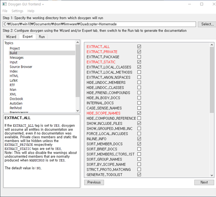The width and height of the screenshot is (216, 197).
Task: Click the Select... directory button
Action: point(207,24)
